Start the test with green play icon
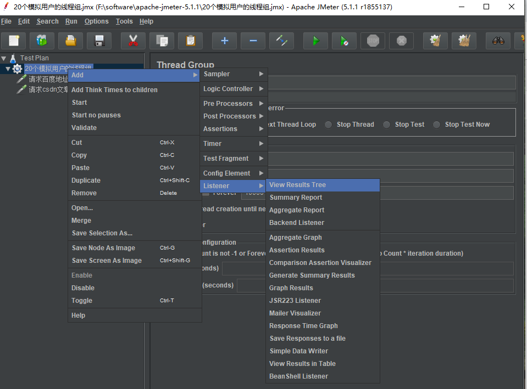 pos(315,41)
